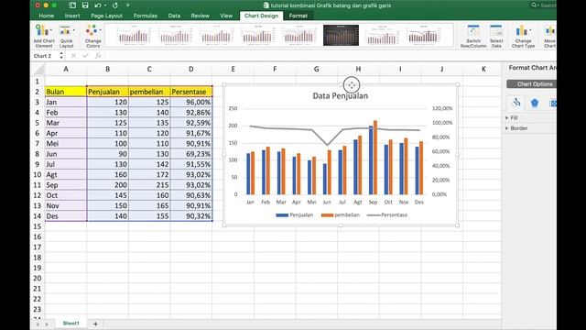
Task: Apply the first chart style in the gallery
Action: click(134, 35)
